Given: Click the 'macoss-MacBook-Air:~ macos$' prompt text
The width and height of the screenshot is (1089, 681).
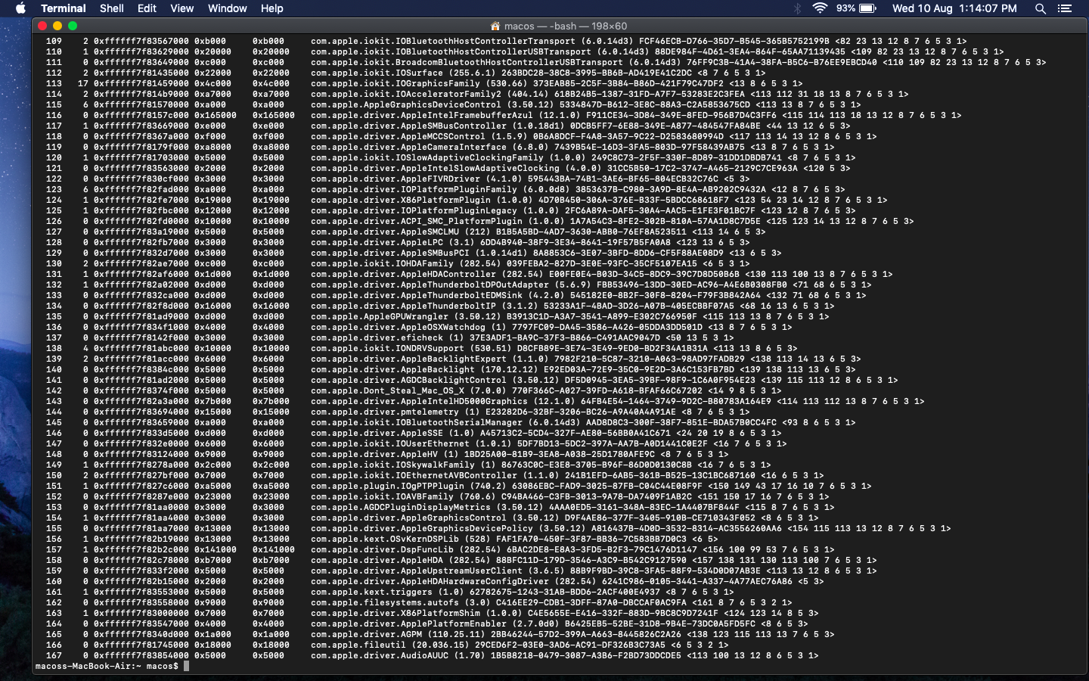Looking at the screenshot, I should tap(107, 666).
